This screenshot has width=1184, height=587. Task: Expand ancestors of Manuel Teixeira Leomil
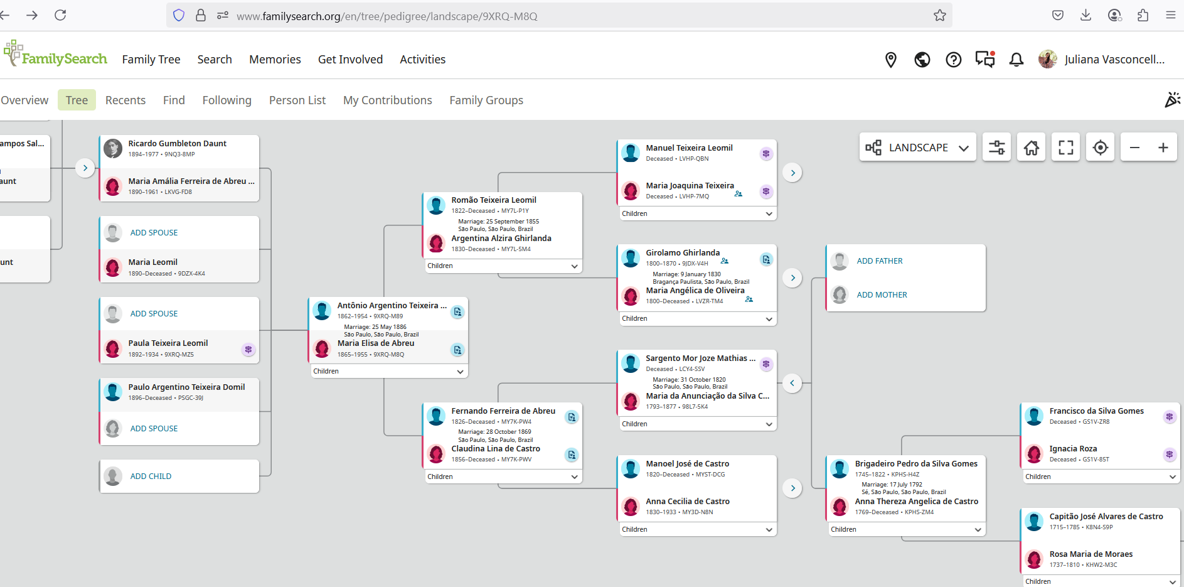[x=792, y=173]
